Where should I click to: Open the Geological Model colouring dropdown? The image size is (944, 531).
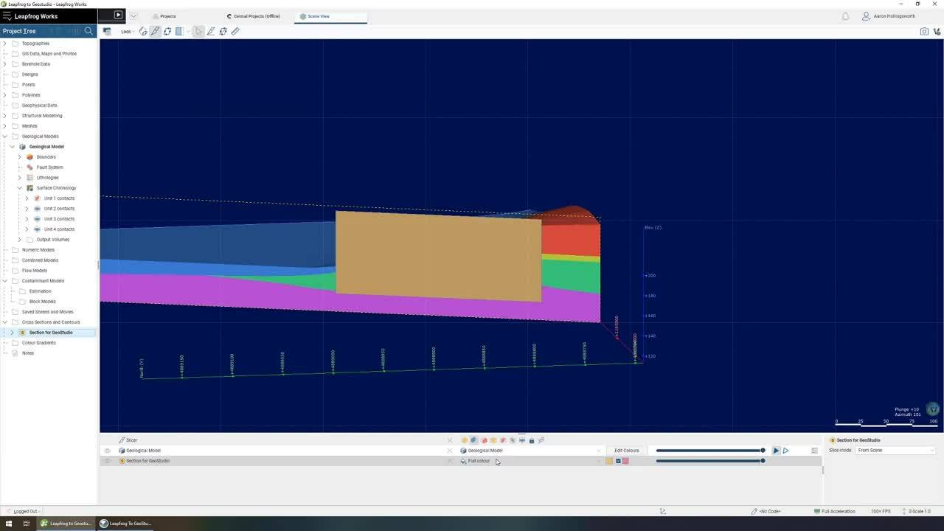click(x=530, y=451)
